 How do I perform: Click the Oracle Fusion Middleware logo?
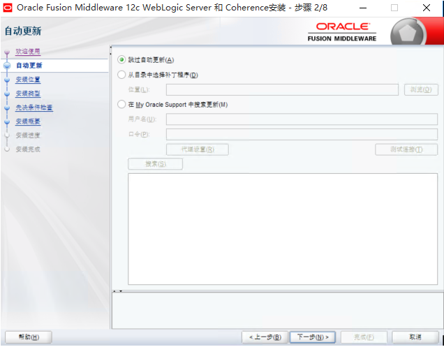pos(342,32)
